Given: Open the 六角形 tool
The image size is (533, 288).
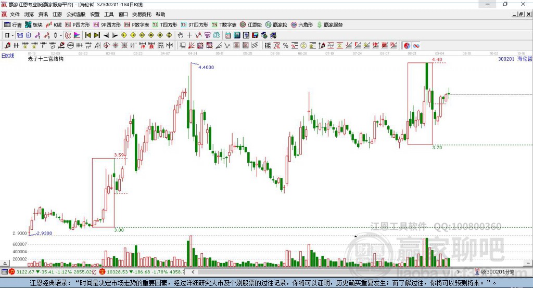Looking at the screenshot, I should pos(302,25).
